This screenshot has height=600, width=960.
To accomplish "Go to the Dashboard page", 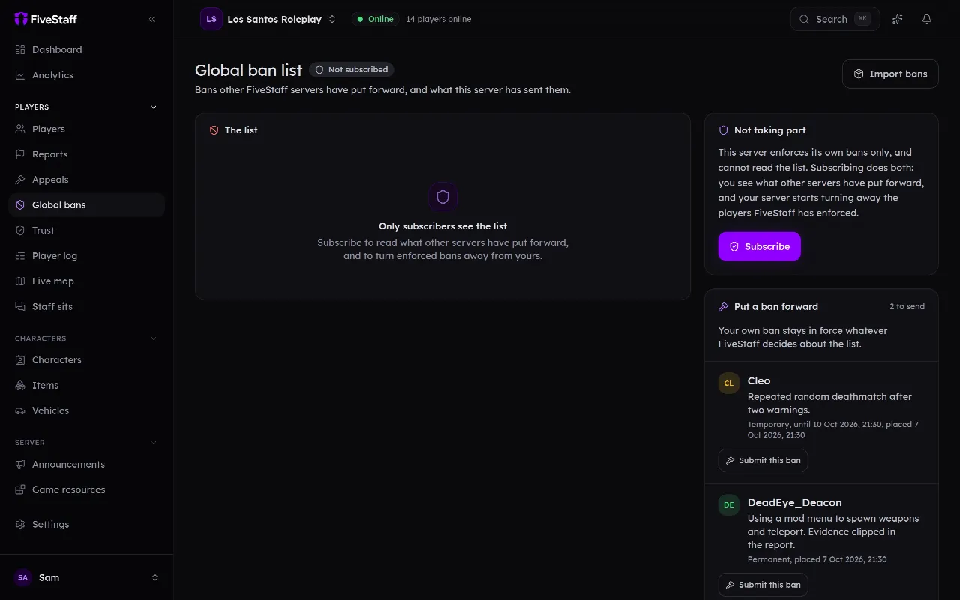I will [86, 50].
